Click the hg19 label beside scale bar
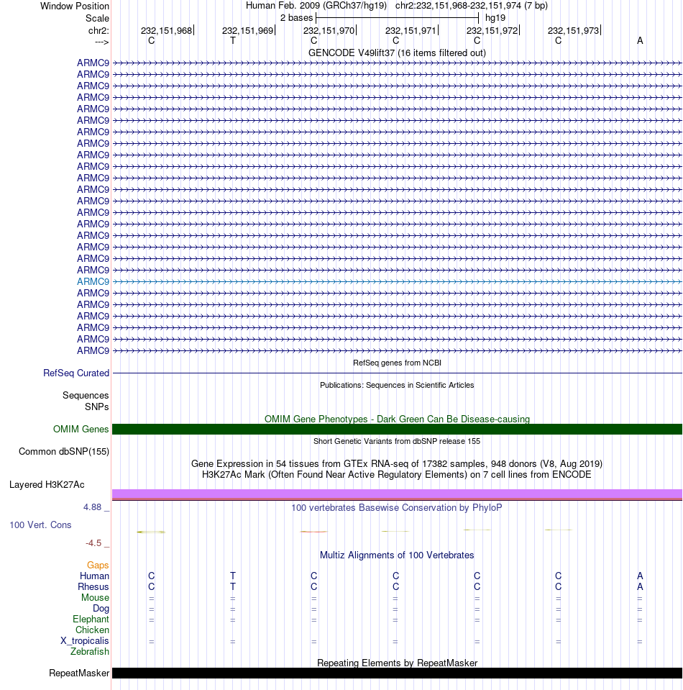Viewport: 683px width, 690px height. 495,18
